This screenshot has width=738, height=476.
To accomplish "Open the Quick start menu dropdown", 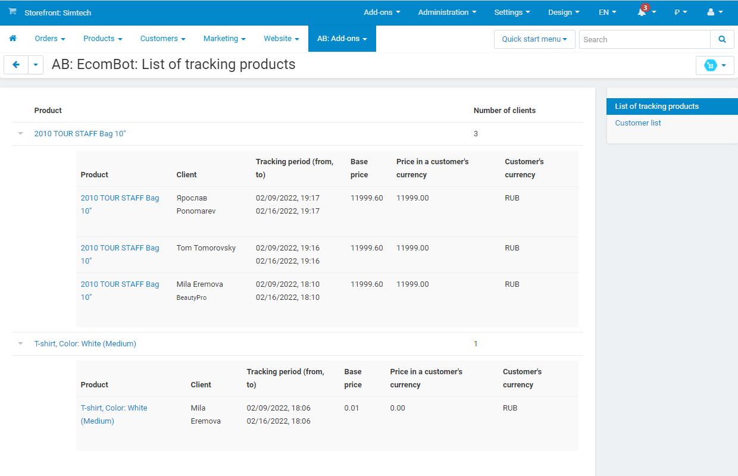I will pos(534,39).
